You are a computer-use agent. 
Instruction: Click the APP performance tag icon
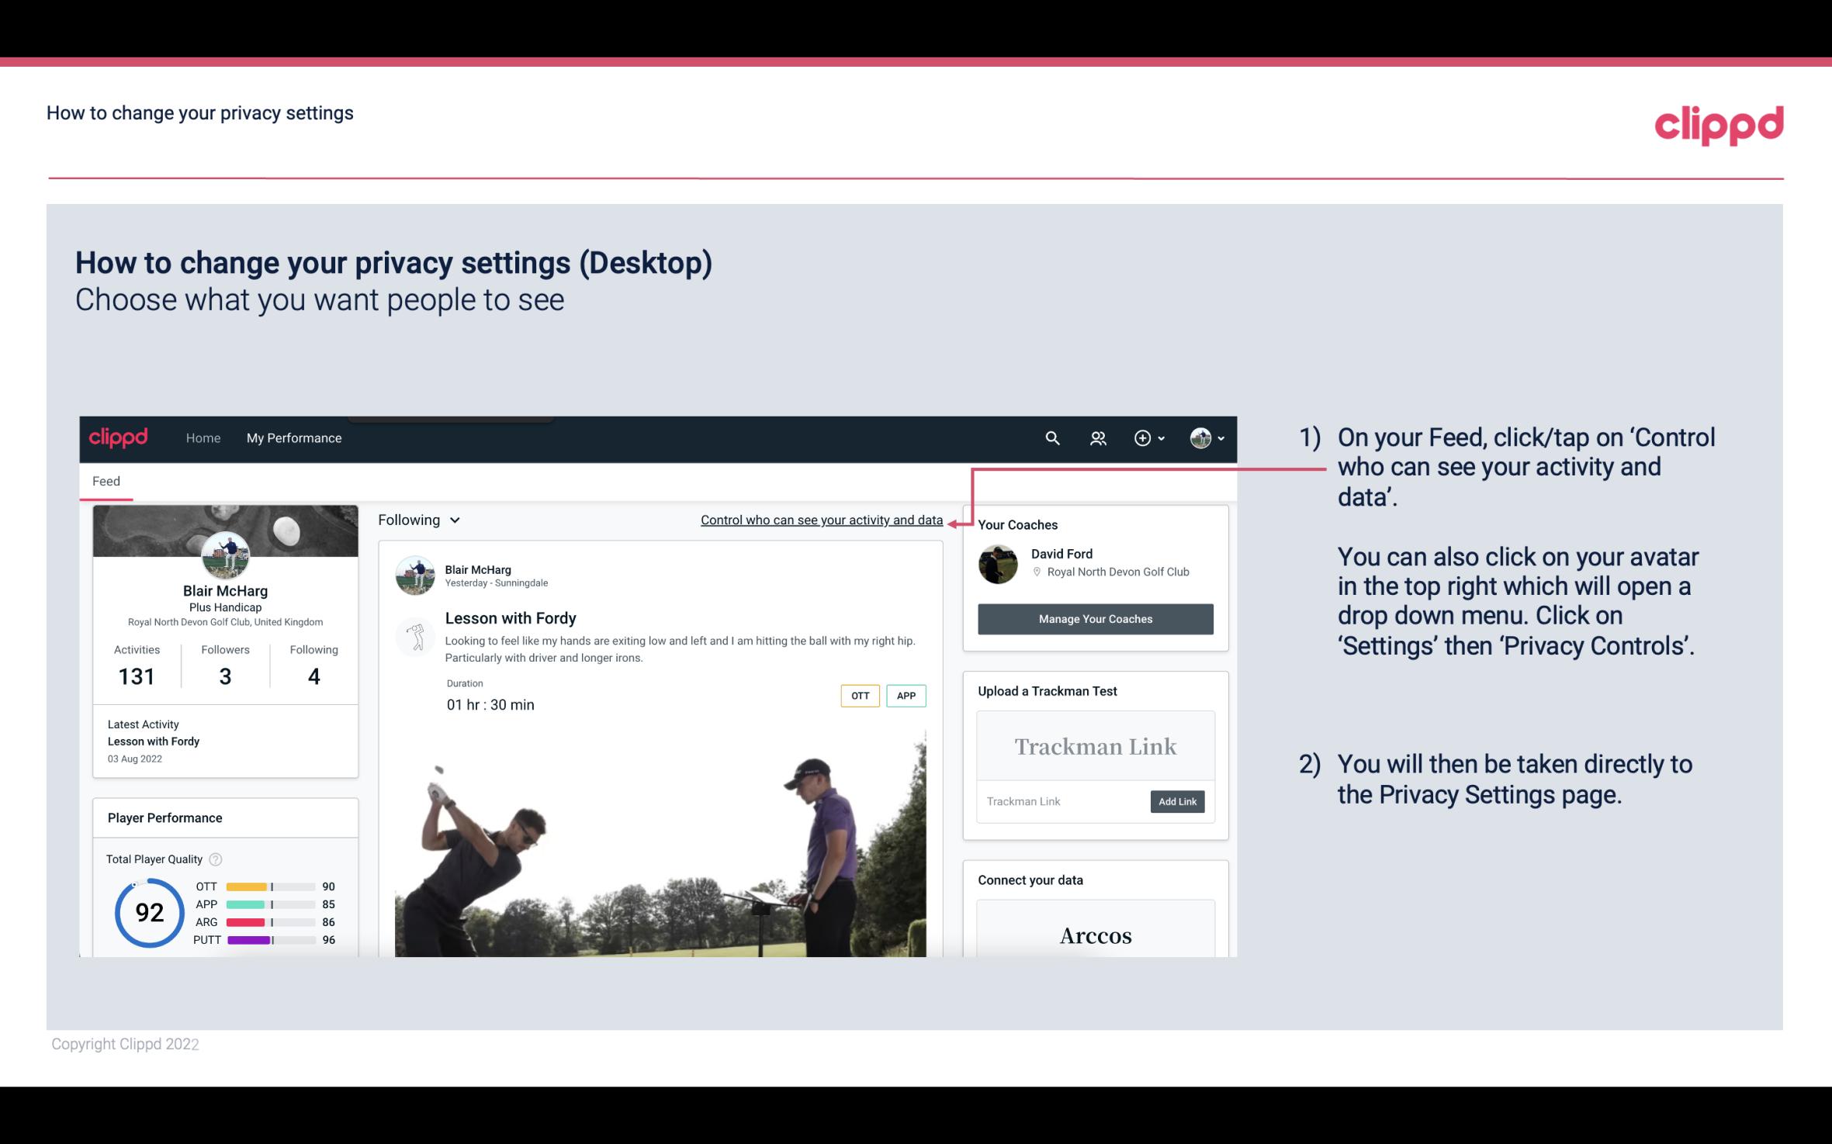coord(908,696)
